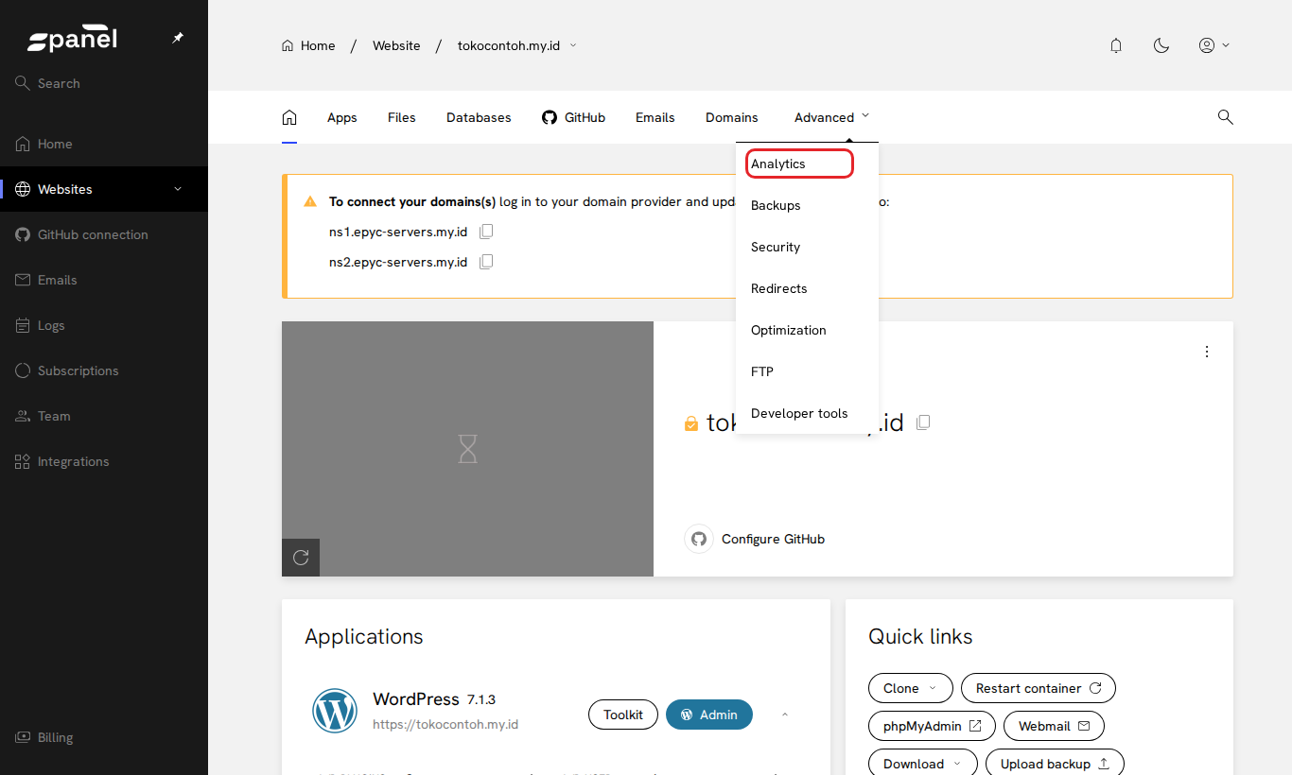Viewport: 1292px width, 775px height.
Task: Click the sidebar Search field
Action: pyautogui.click(x=104, y=83)
